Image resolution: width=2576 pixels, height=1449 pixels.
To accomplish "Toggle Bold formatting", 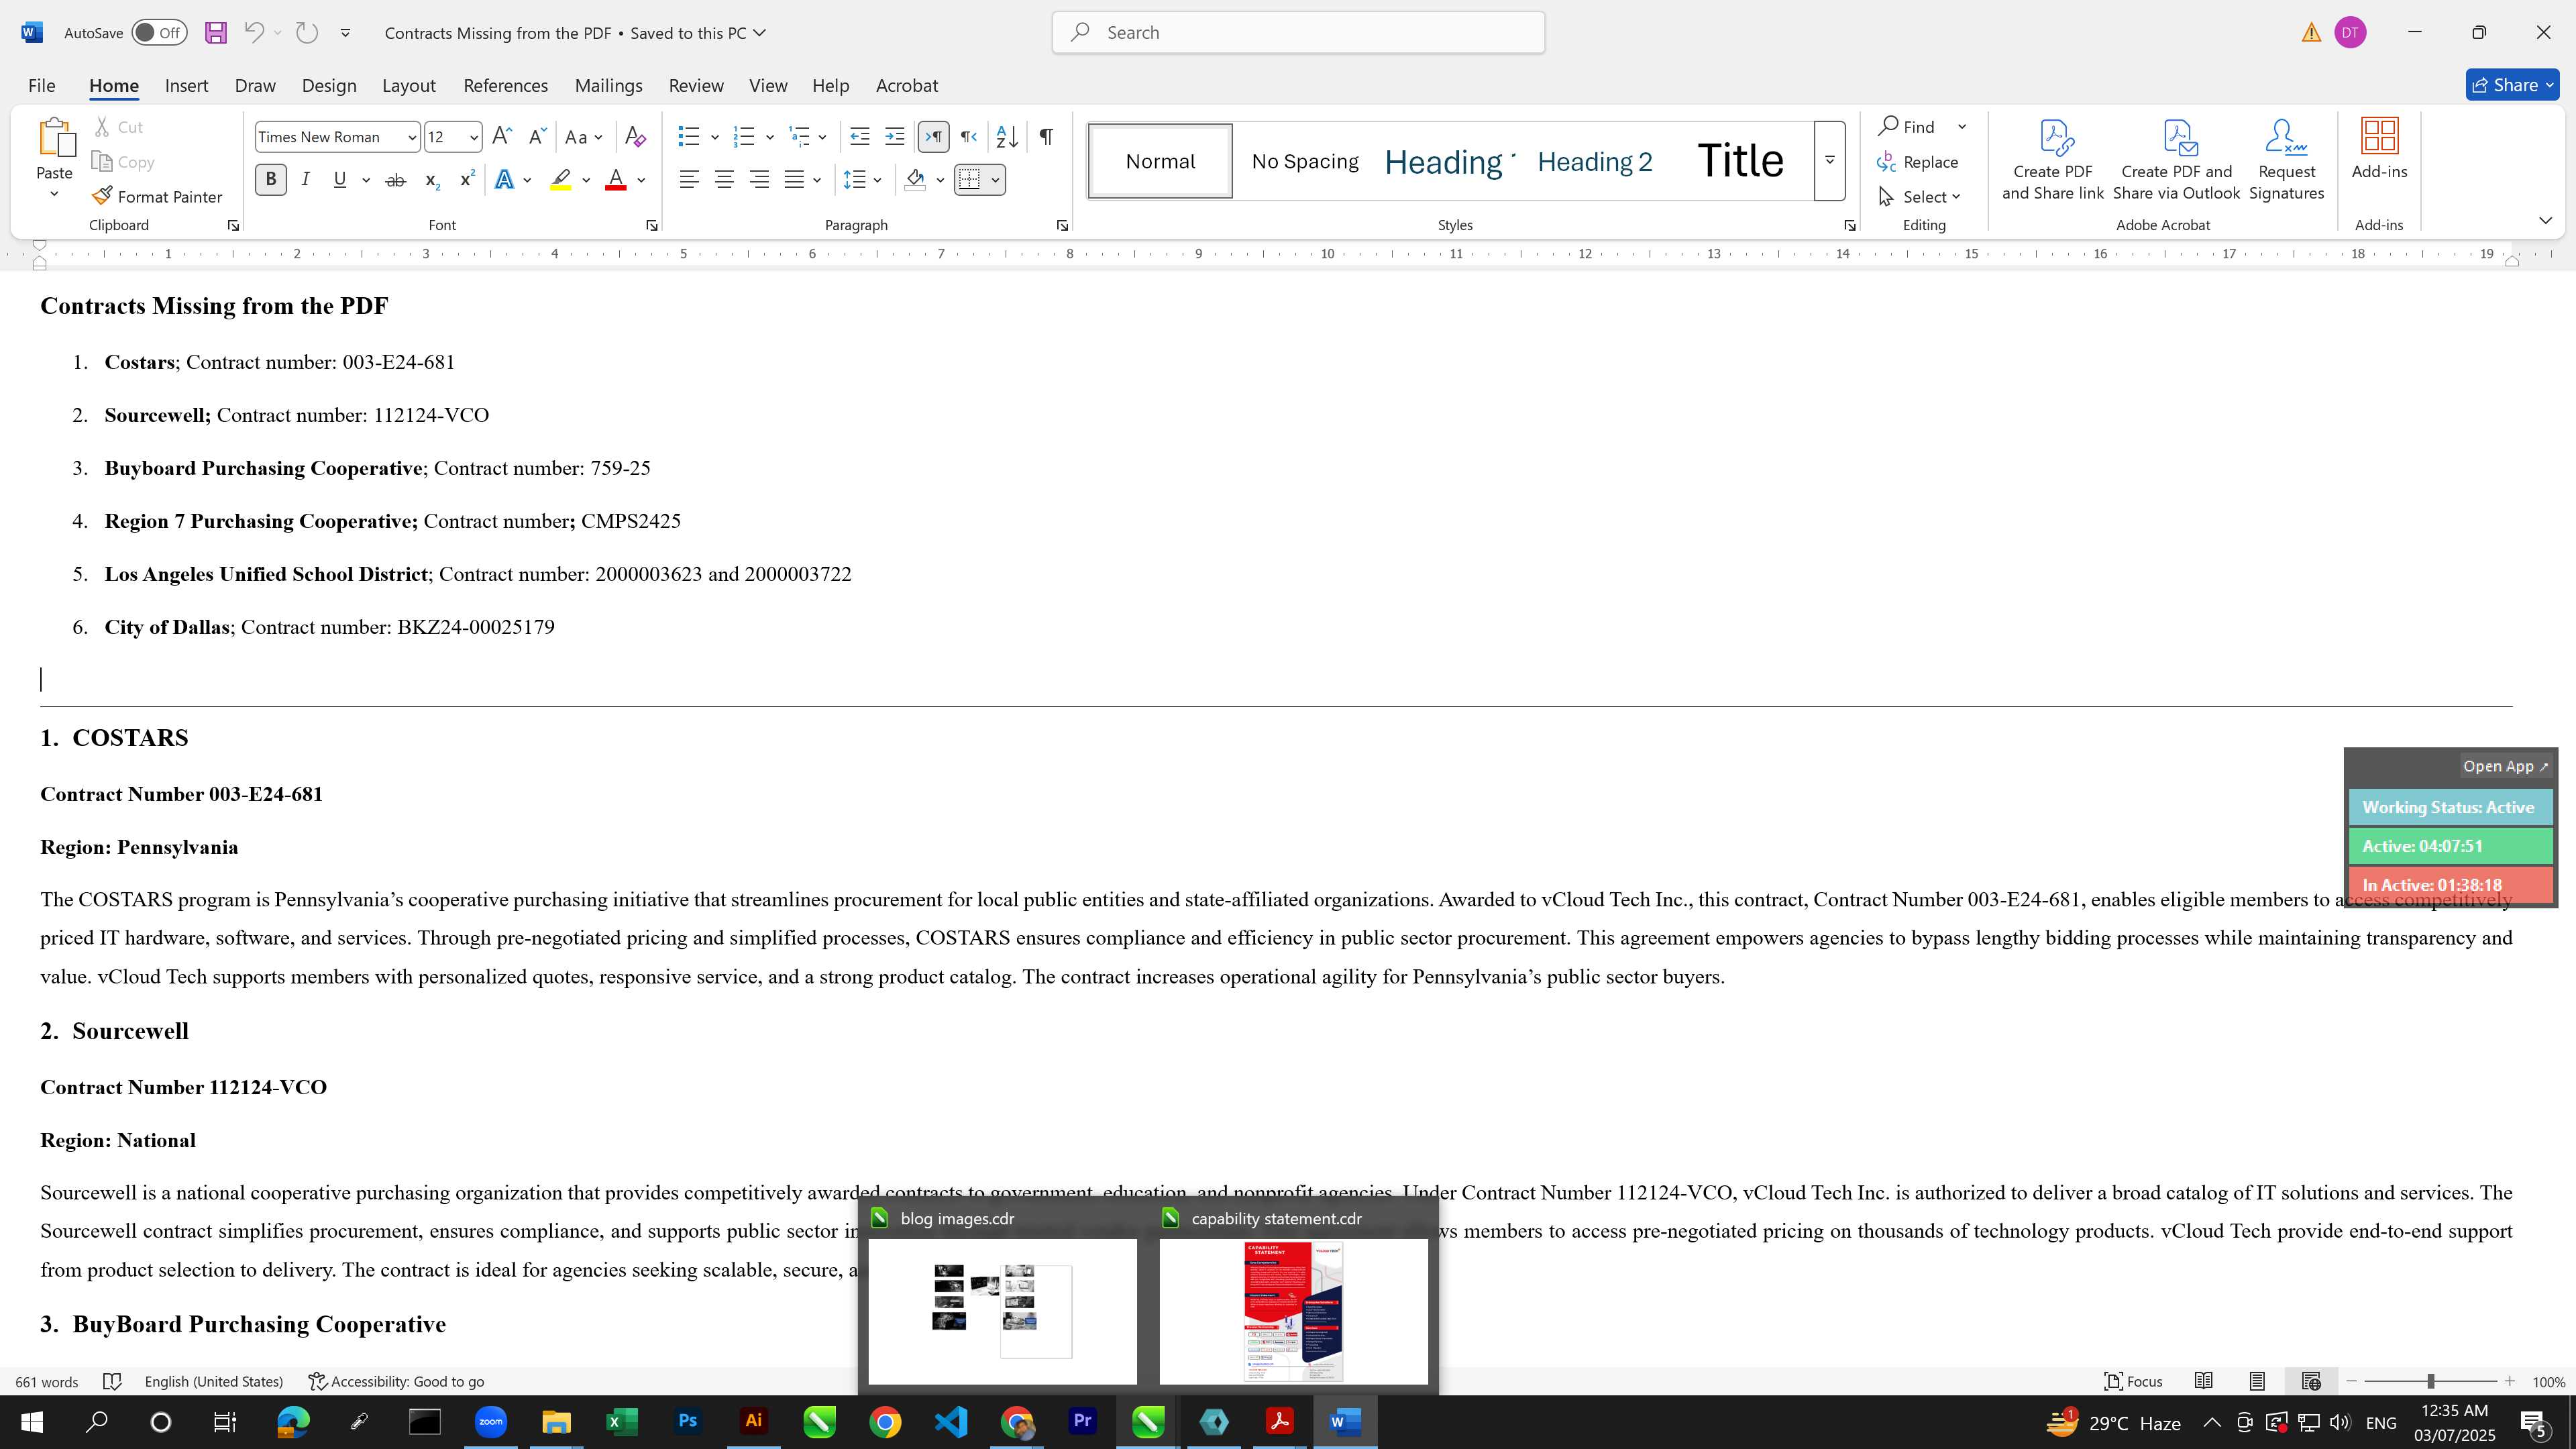I will (x=270, y=179).
